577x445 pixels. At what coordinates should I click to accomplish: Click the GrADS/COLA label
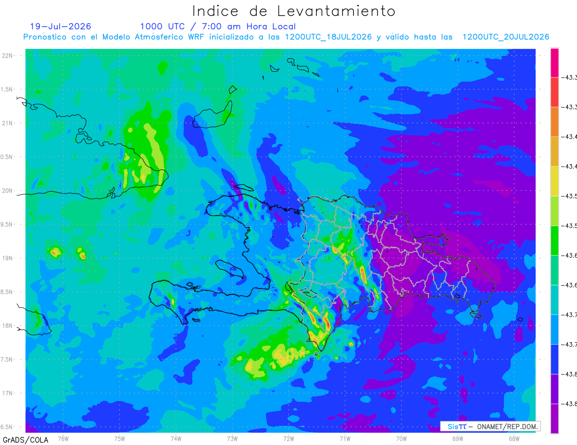25,439
